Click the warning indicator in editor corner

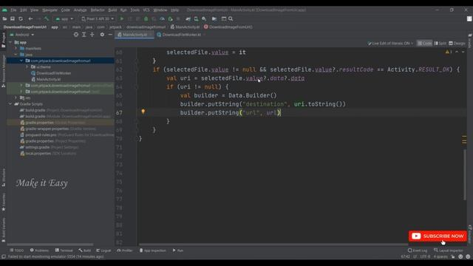pos(449,52)
